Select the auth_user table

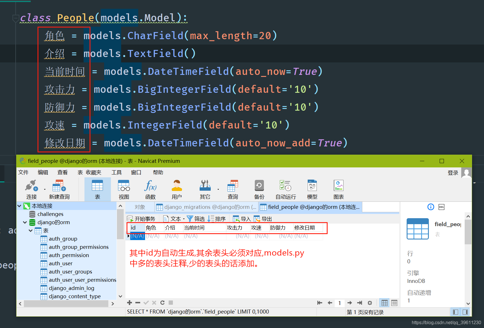[x=61, y=263]
